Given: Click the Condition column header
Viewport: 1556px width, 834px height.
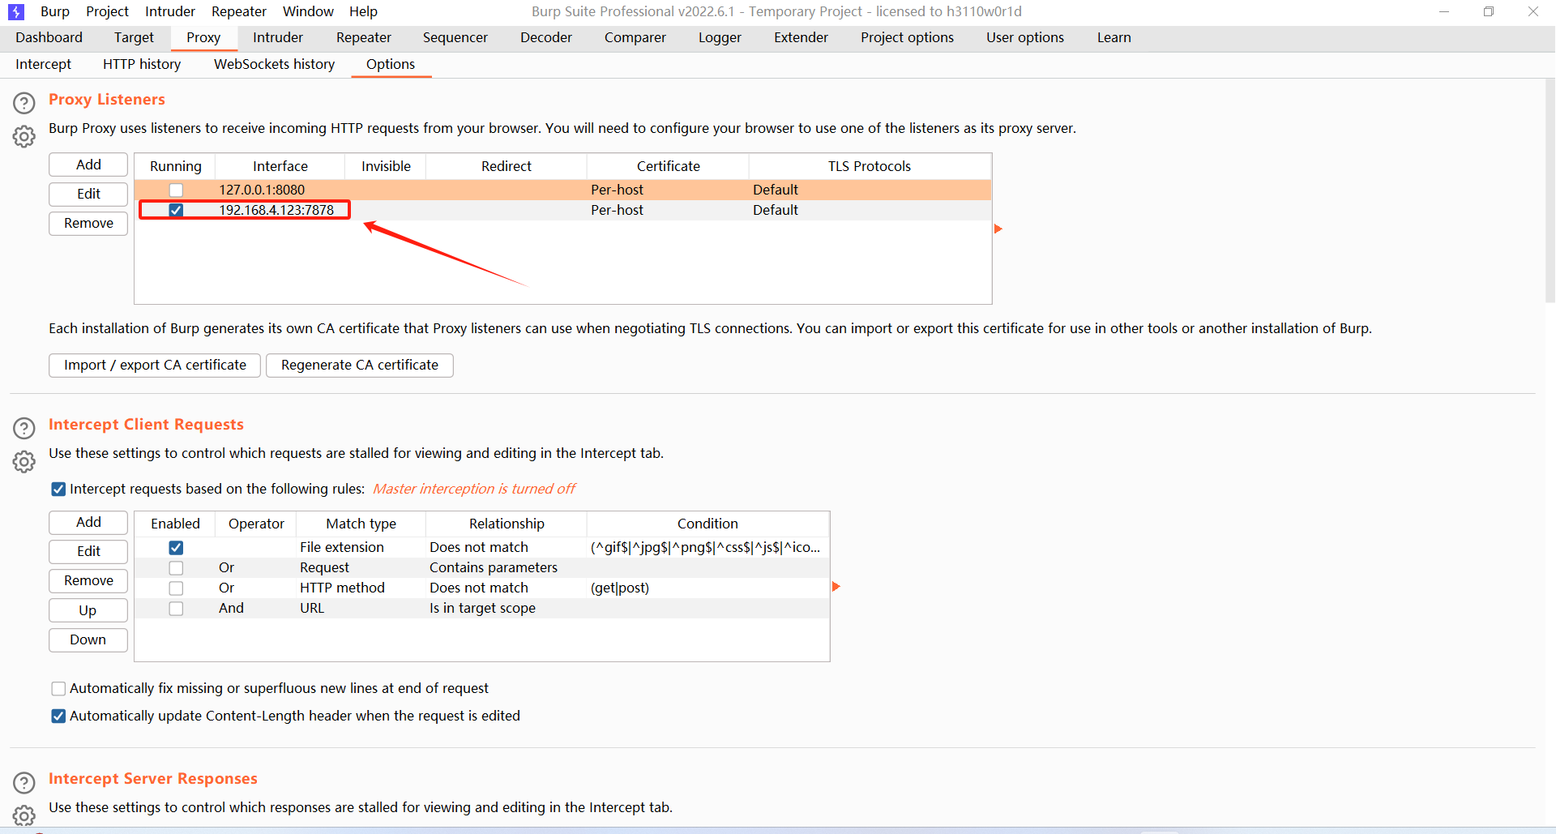Looking at the screenshot, I should click(708, 524).
